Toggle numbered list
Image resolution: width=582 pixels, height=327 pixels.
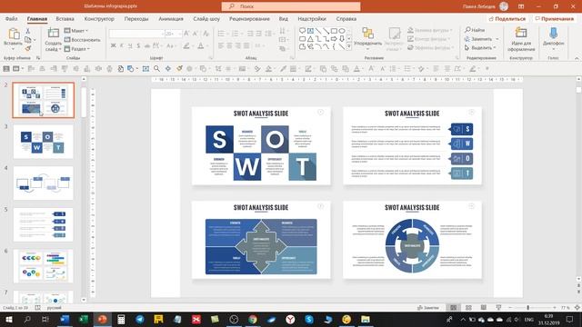coord(236,34)
